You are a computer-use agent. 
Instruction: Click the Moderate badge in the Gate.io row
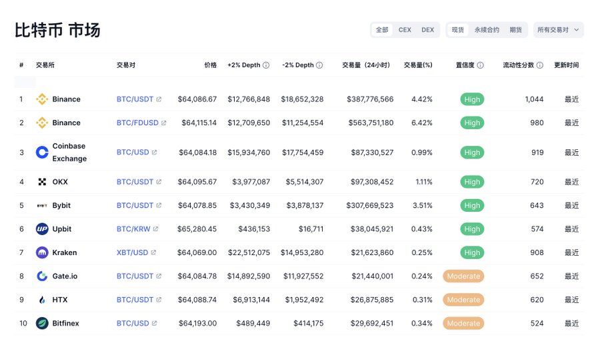[x=463, y=276]
